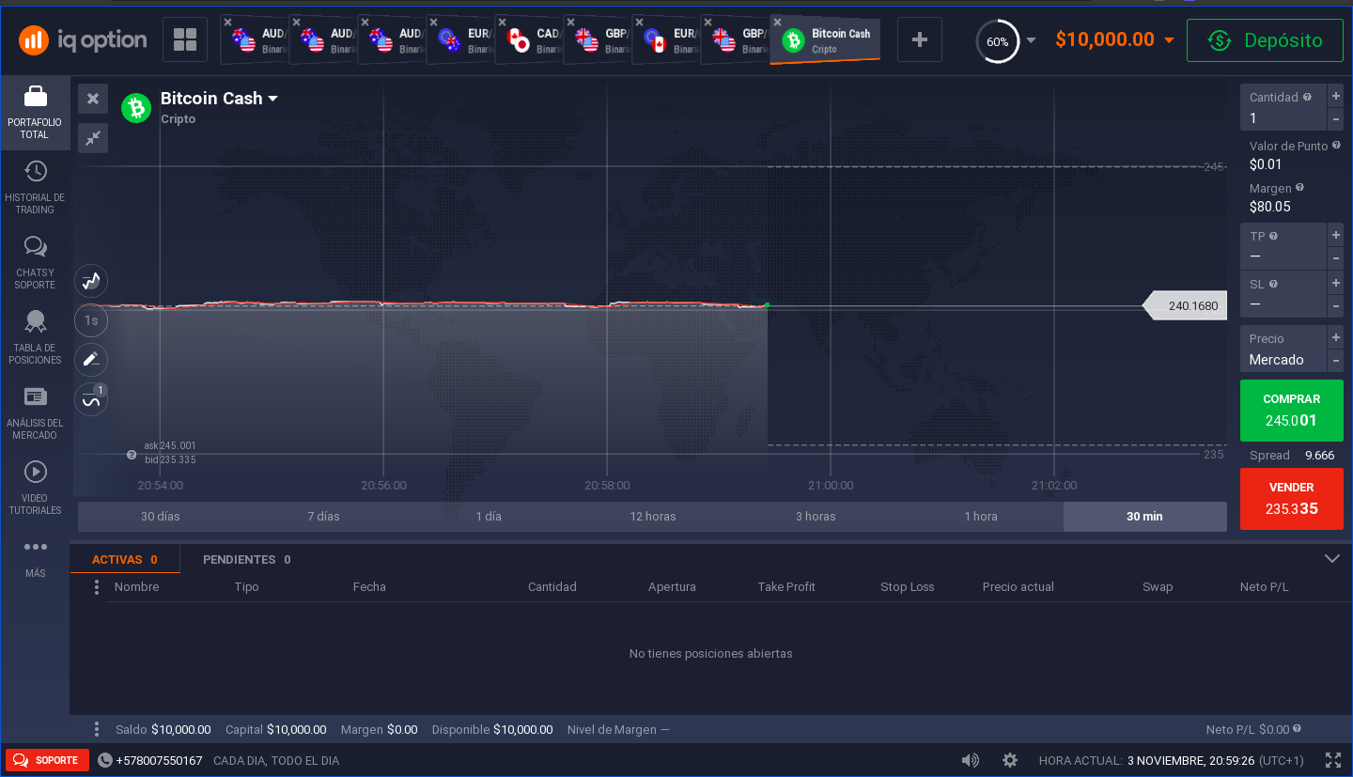Open Historial de Trading in the sidebar
Screen dimensions: 1353x777
[x=35, y=186]
